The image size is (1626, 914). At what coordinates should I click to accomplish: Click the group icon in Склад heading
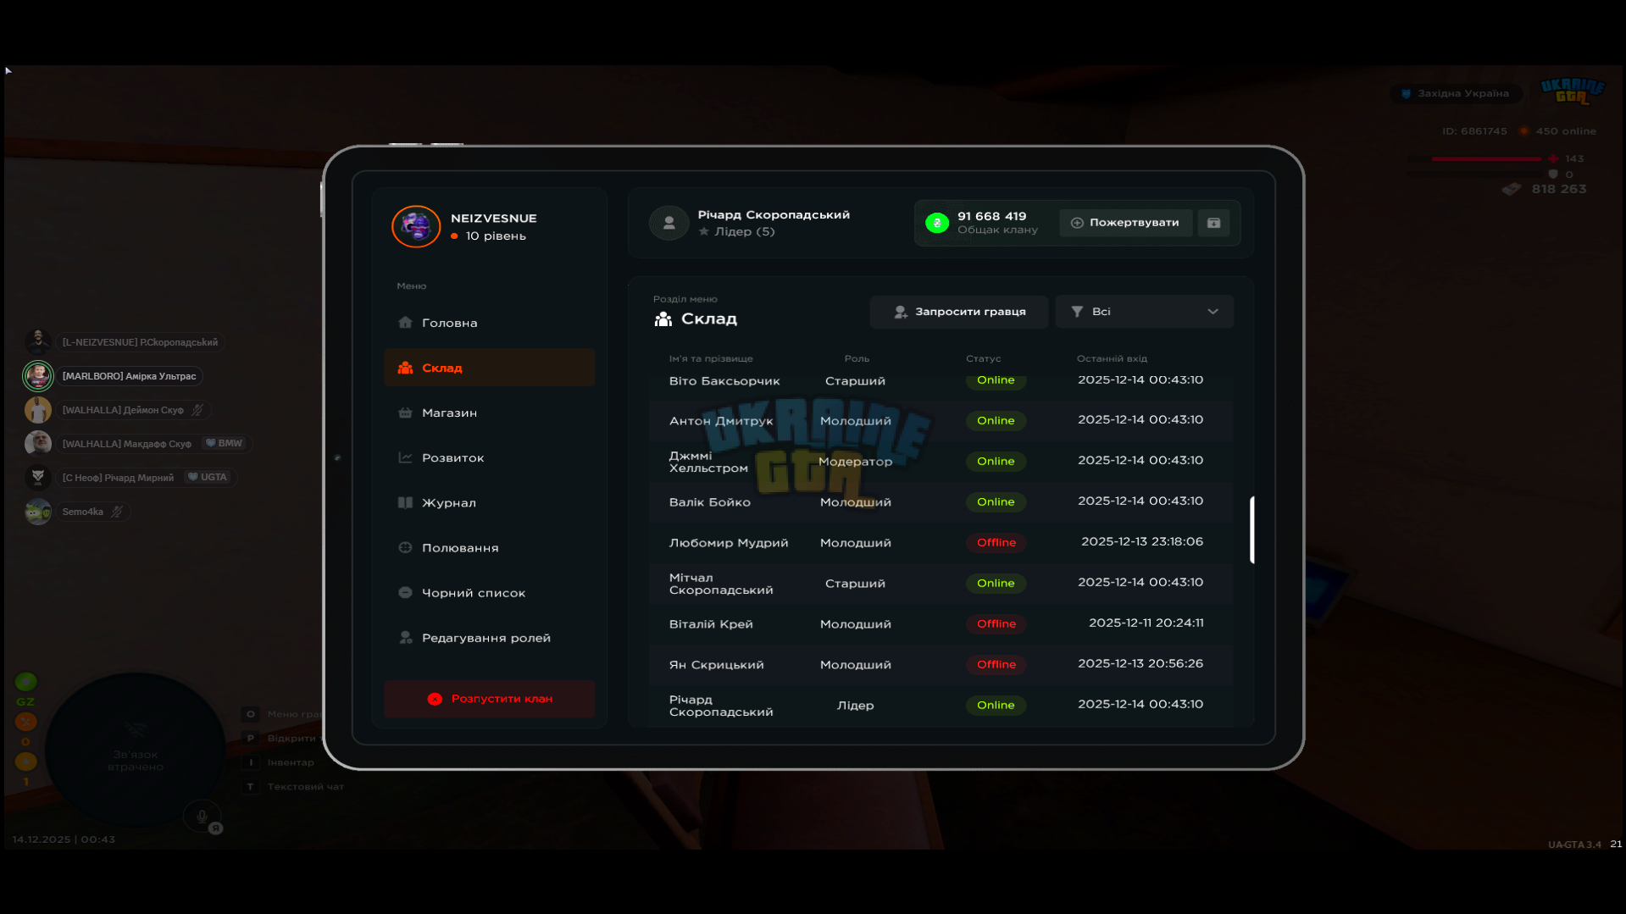(663, 319)
